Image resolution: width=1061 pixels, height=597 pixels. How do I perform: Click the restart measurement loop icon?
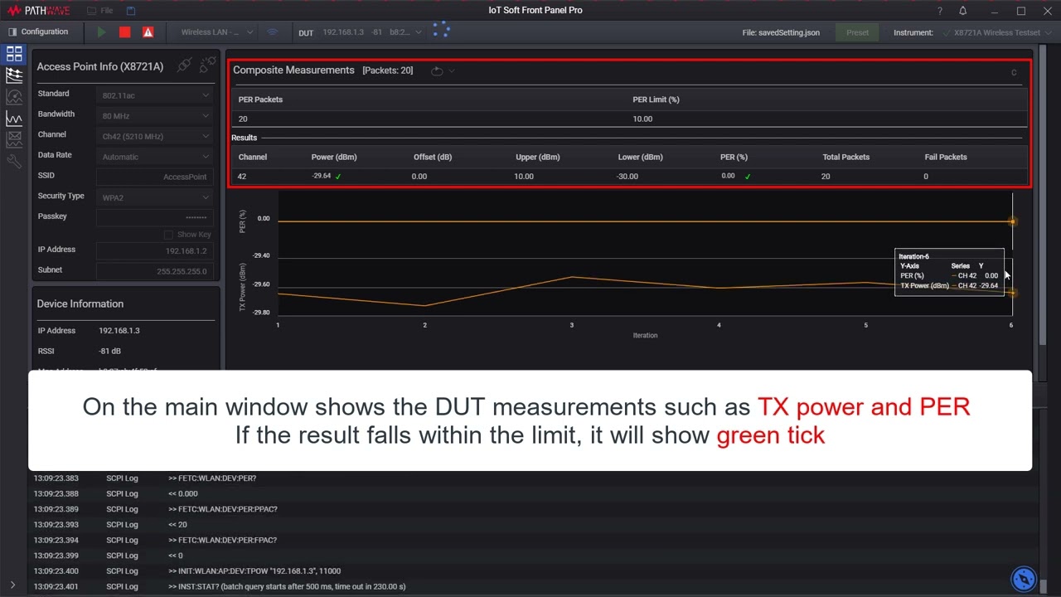(x=437, y=70)
